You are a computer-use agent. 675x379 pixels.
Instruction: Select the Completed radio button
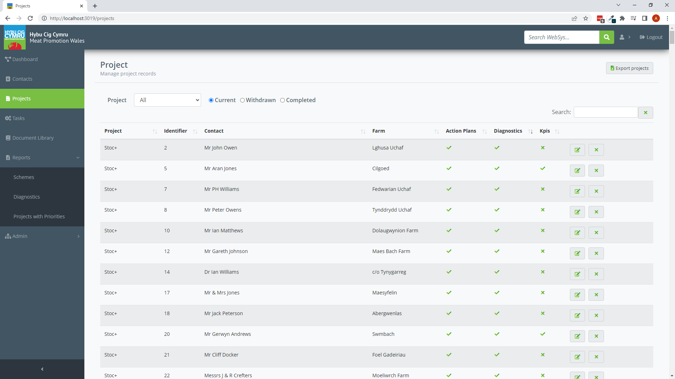282,100
